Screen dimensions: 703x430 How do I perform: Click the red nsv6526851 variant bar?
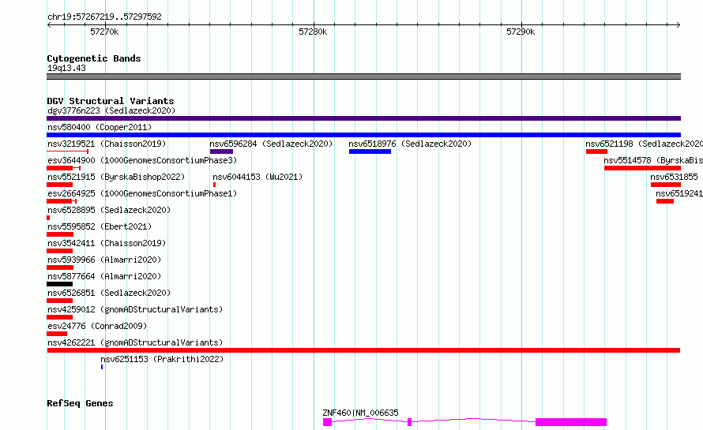(x=59, y=301)
